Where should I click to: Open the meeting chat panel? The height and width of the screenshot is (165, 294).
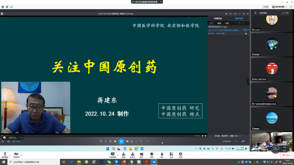point(141,154)
